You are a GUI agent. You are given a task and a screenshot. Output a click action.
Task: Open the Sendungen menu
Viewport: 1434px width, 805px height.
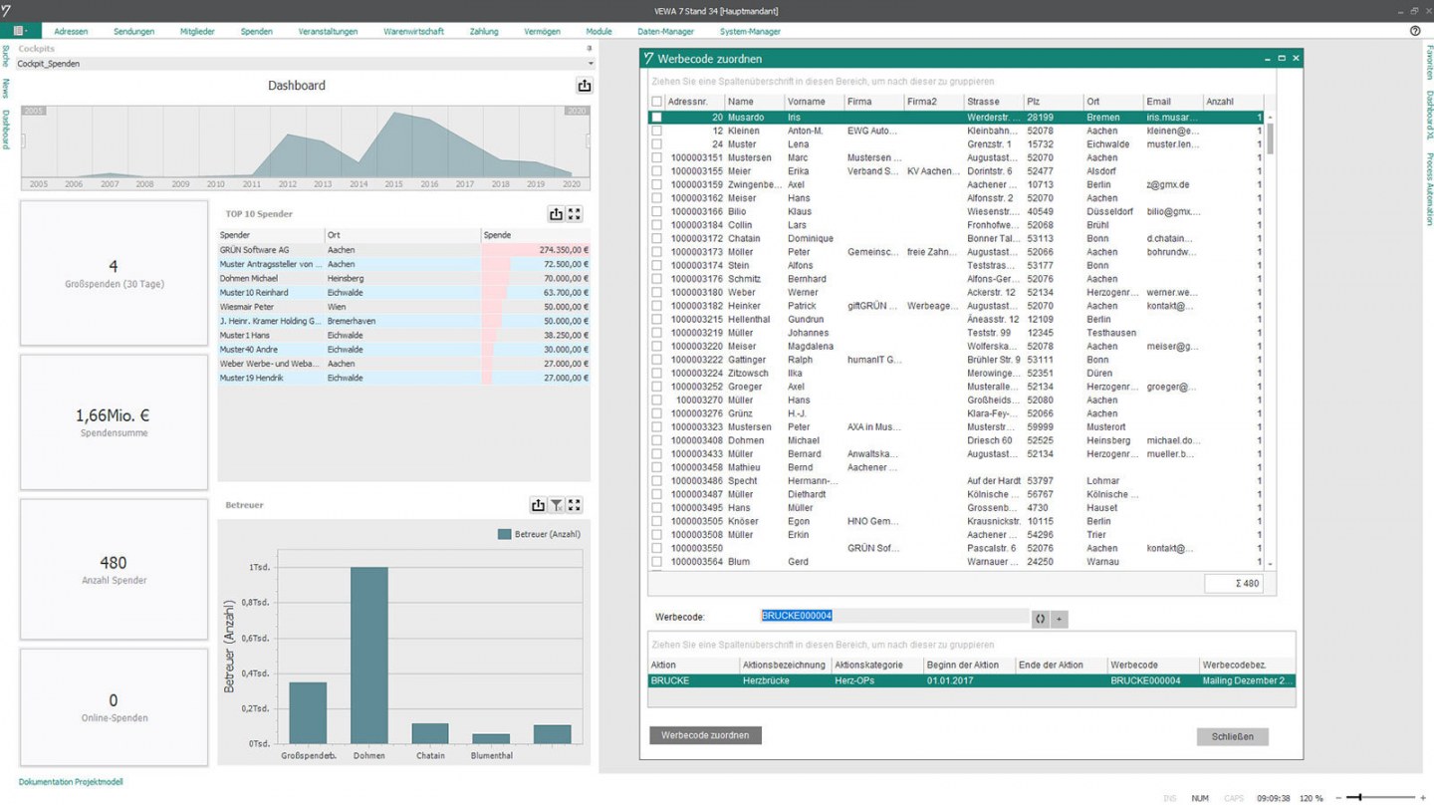click(x=133, y=32)
